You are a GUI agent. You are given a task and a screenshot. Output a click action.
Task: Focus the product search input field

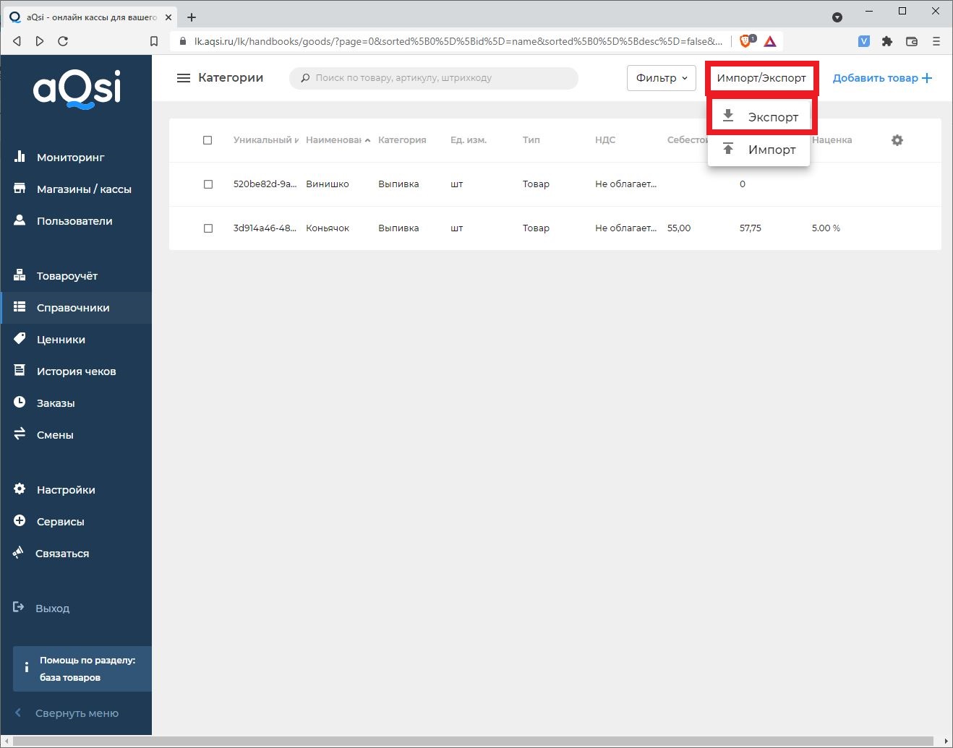coord(441,78)
